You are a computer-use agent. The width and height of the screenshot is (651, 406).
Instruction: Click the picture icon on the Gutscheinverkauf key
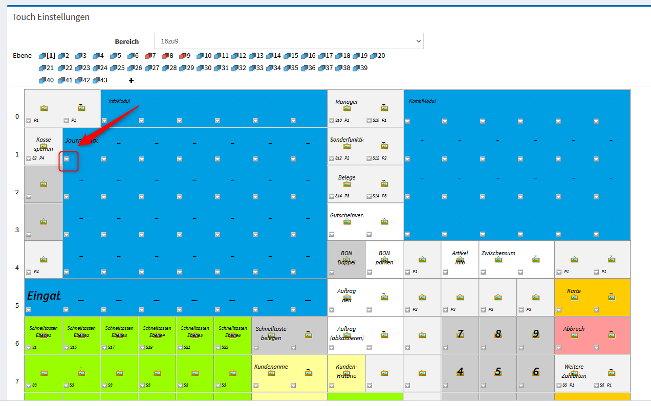click(347, 221)
